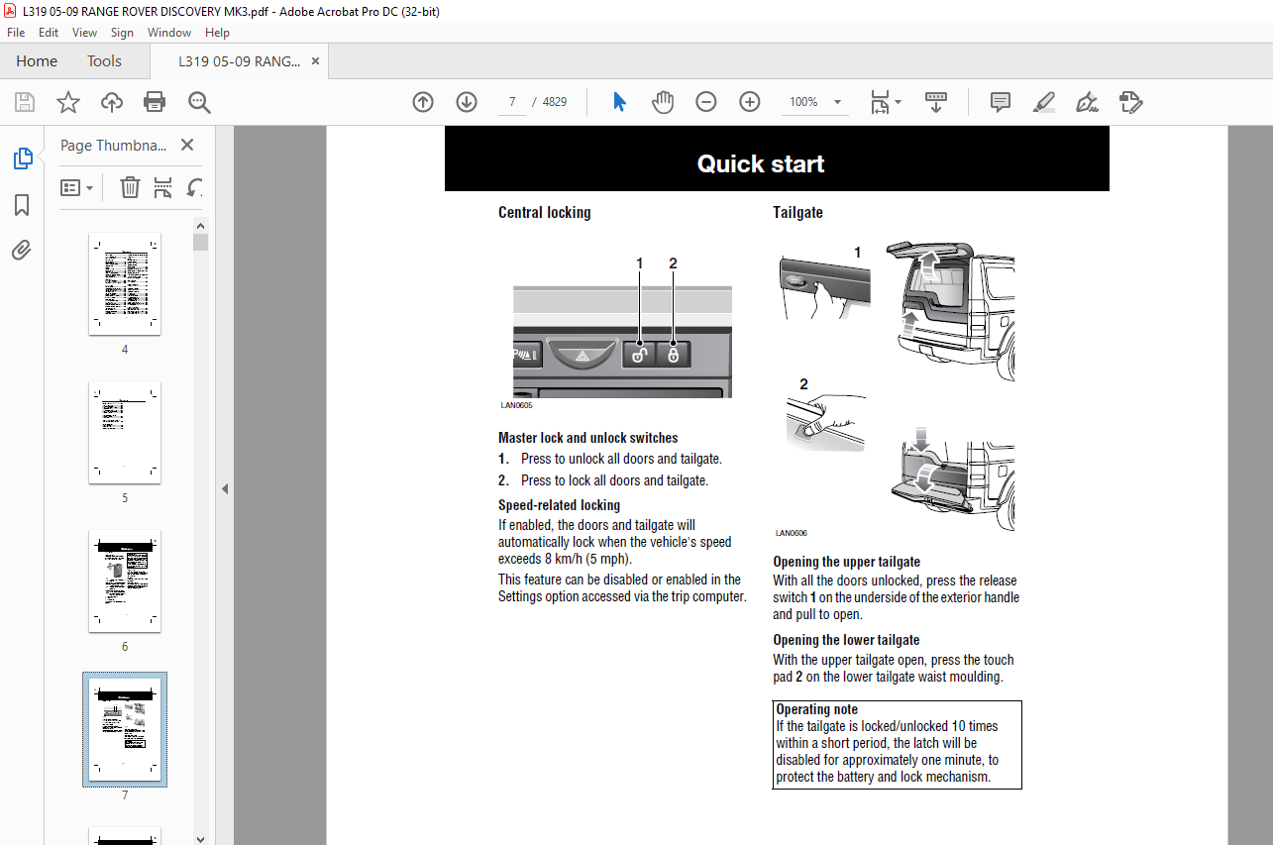Select page 6 thumbnail

(125, 581)
